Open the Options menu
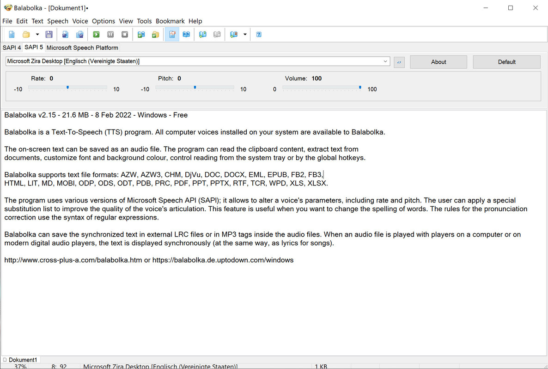This screenshot has width=548, height=369. [104, 21]
